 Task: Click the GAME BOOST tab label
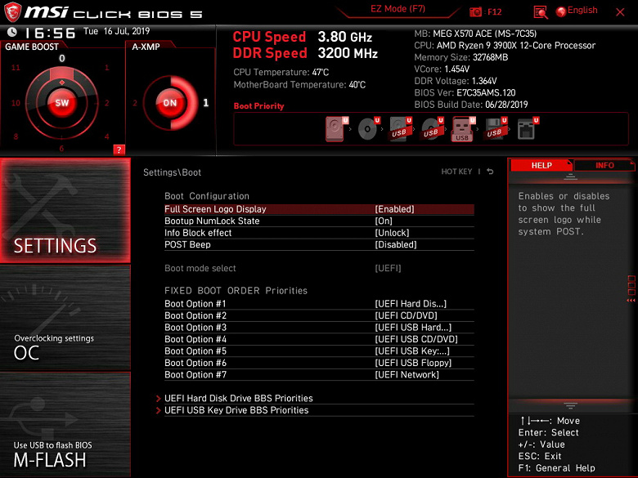[x=32, y=47]
